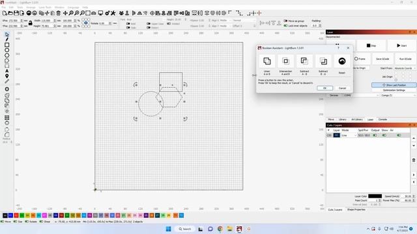Cancel the Boolean Assistant dialog
The image size is (417, 234).
(x=342, y=88)
